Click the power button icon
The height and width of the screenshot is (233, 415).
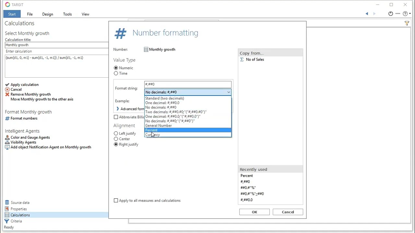tap(391, 14)
